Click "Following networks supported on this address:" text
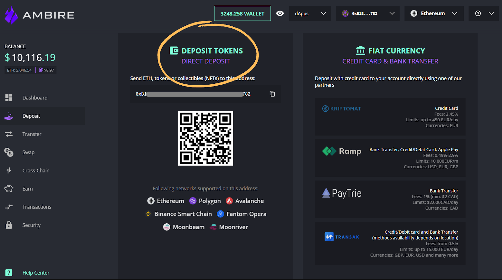Image resolution: width=502 pixels, height=280 pixels. (x=206, y=188)
